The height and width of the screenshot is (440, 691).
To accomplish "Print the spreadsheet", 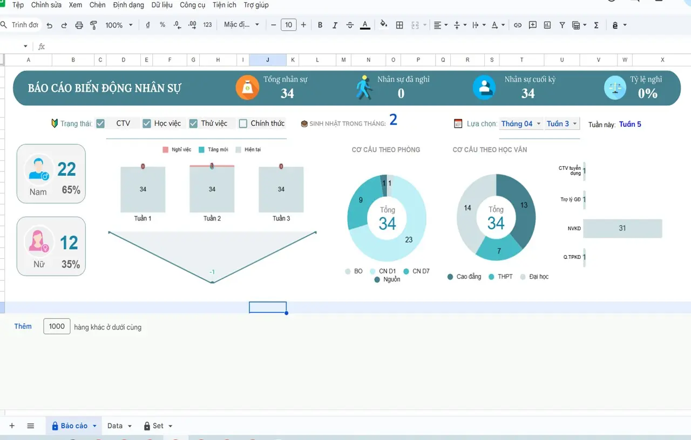I will (79, 25).
